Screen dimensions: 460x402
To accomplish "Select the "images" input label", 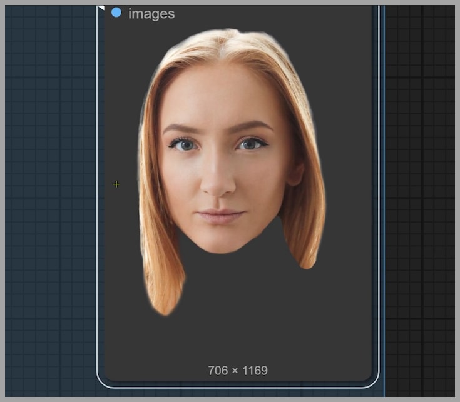I will pos(151,13).
